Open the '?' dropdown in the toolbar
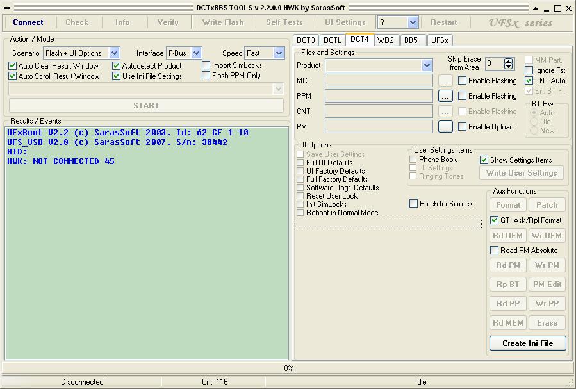 pos(413,22)
